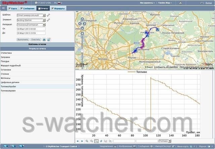The height and width of the screenshot is (149, 215).
Task: Click the map zoom slider handle
Action: (82, 50)
